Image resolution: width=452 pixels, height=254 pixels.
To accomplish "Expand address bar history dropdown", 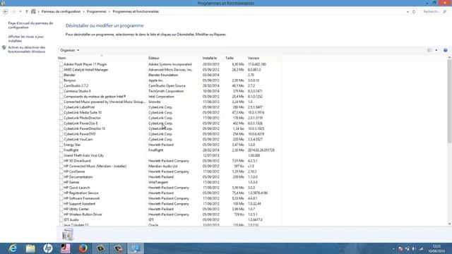I will [408, 12].
